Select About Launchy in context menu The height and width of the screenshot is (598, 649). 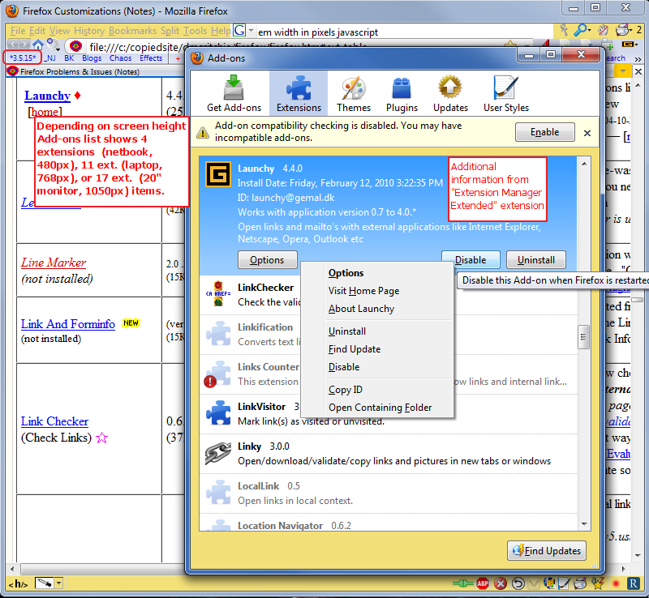[x=377, y=309]
